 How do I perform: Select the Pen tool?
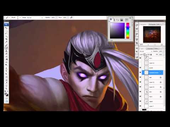click(x=6, y=68)
